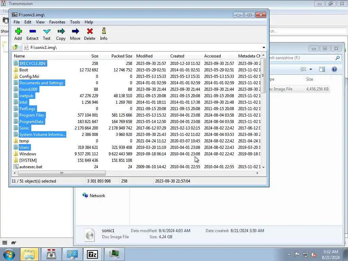Image resolution: width=348 pixels, height=261 pixels.
Task: Click the Explorer search magnifier icon
Action: click(x=337, y=58)
